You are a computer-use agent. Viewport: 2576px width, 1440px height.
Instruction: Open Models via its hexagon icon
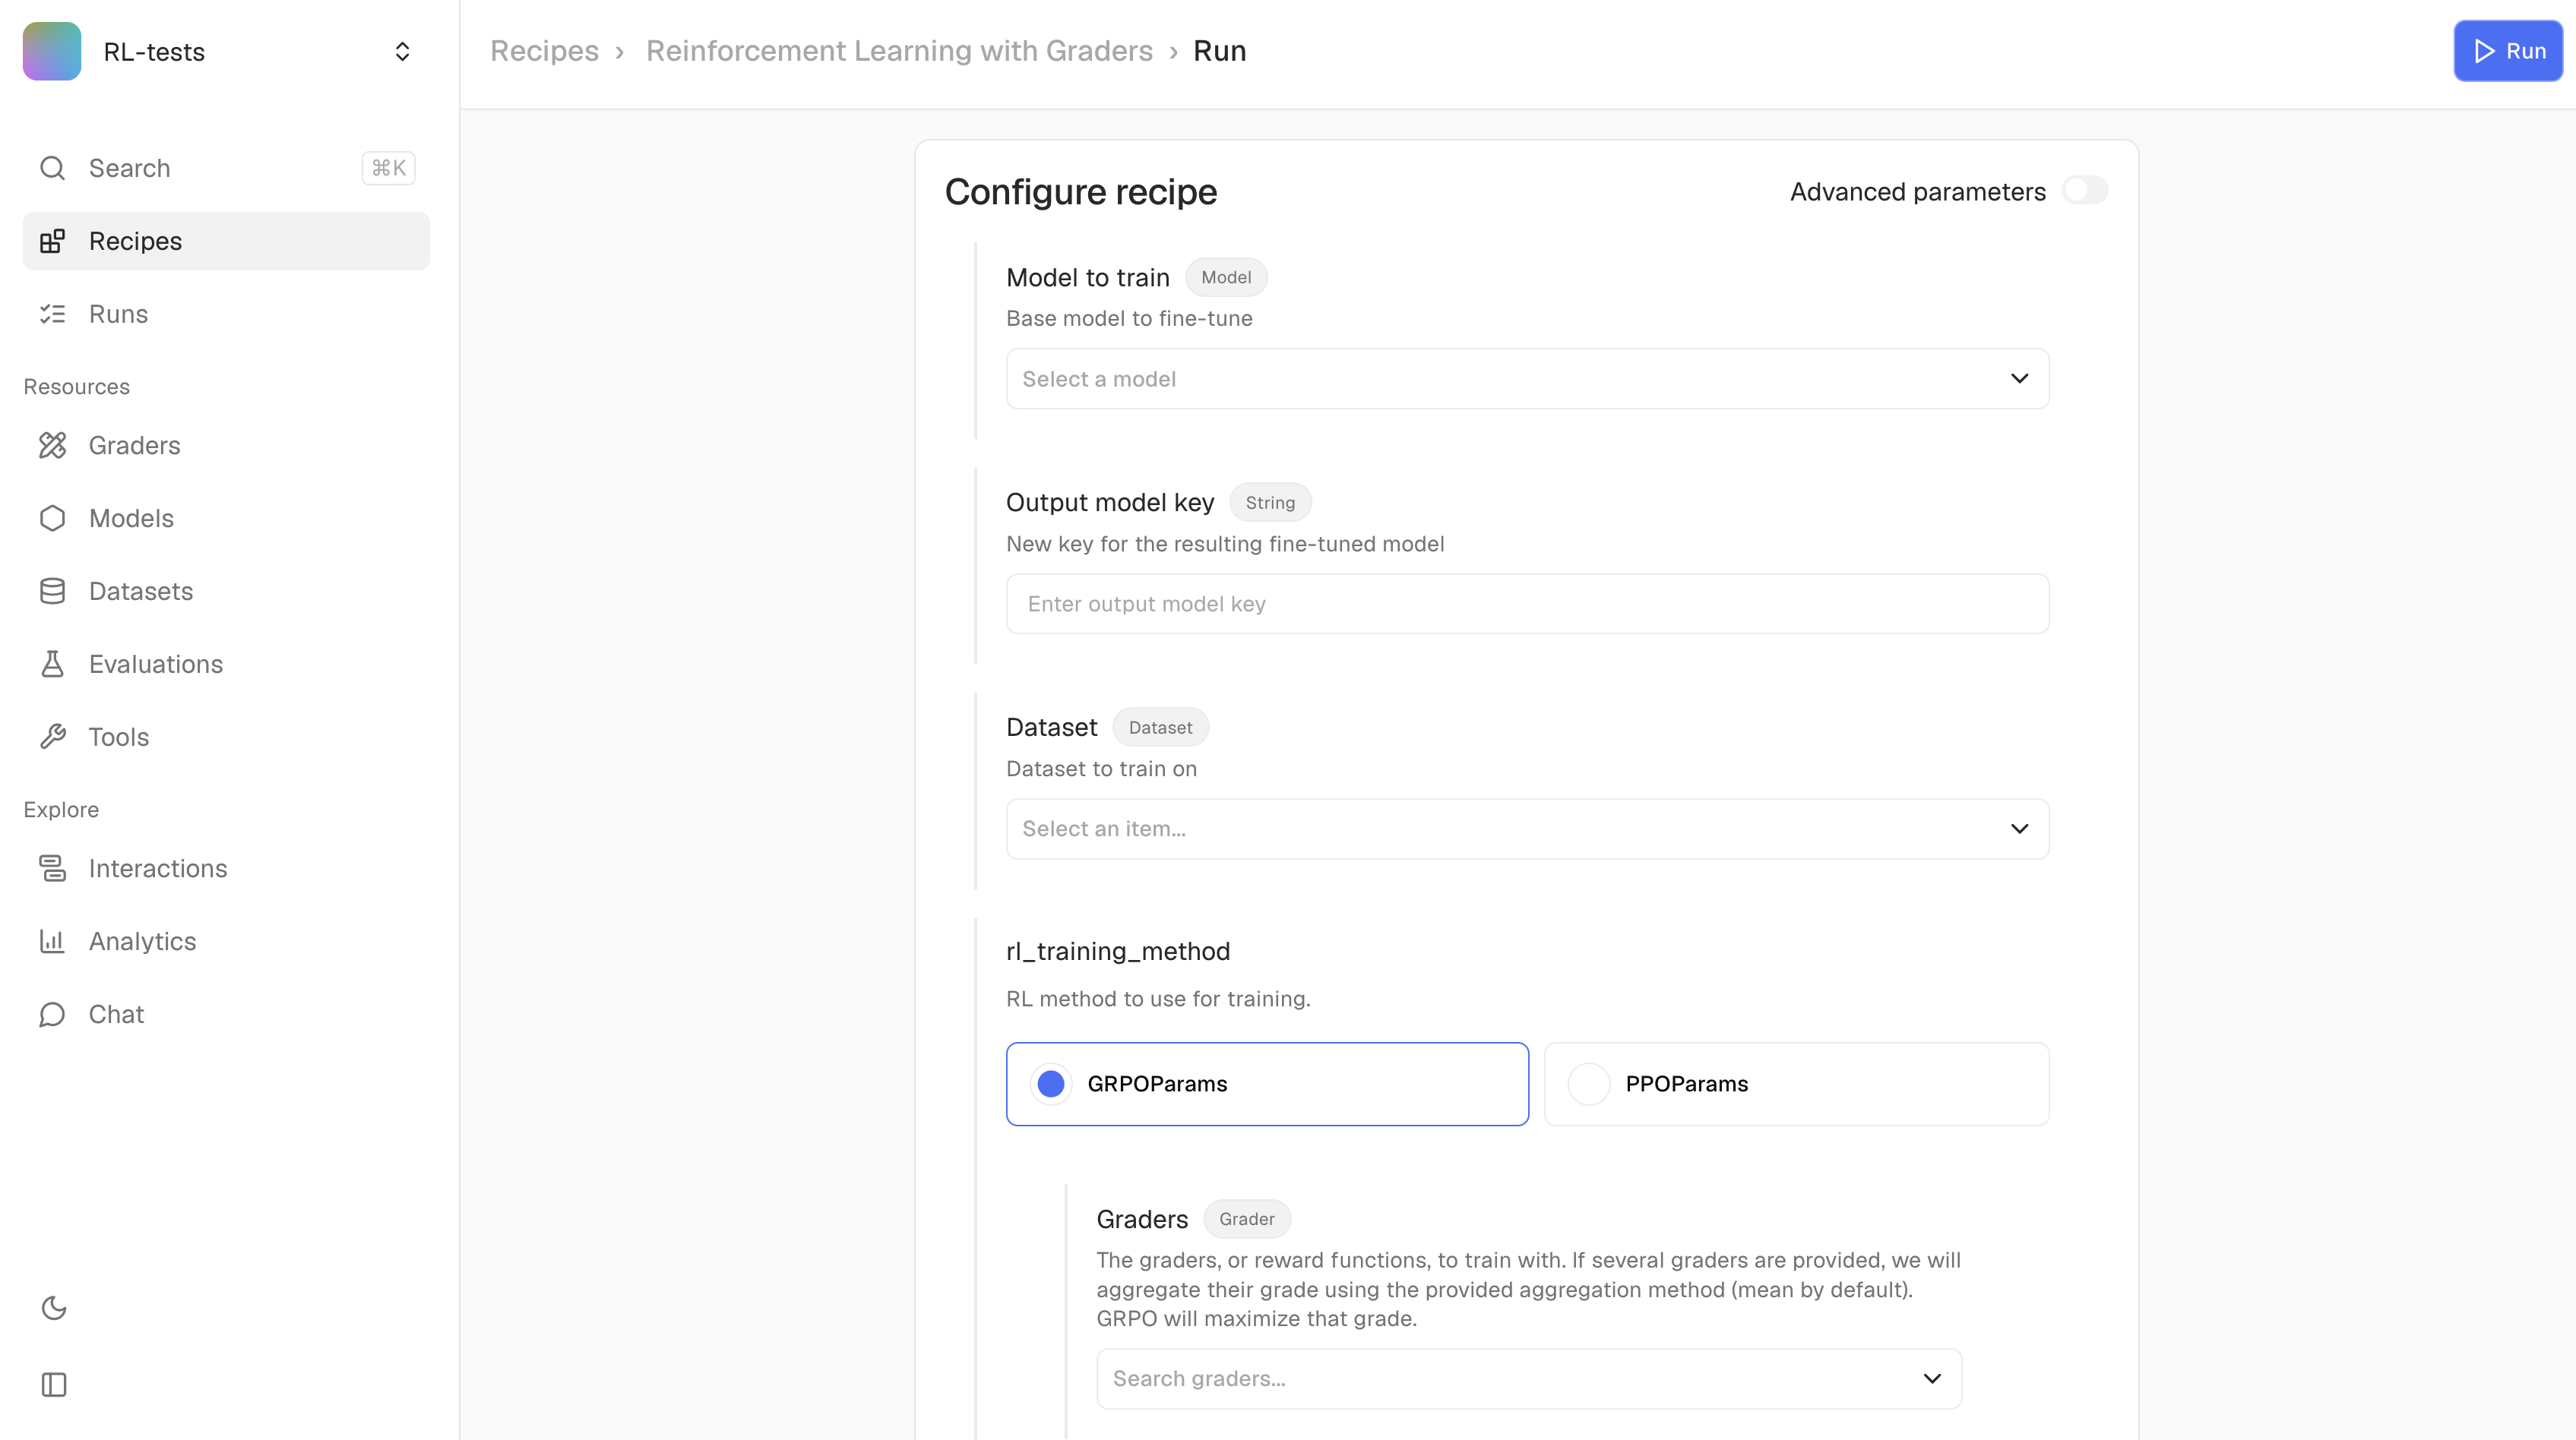[x=52, y=519]
